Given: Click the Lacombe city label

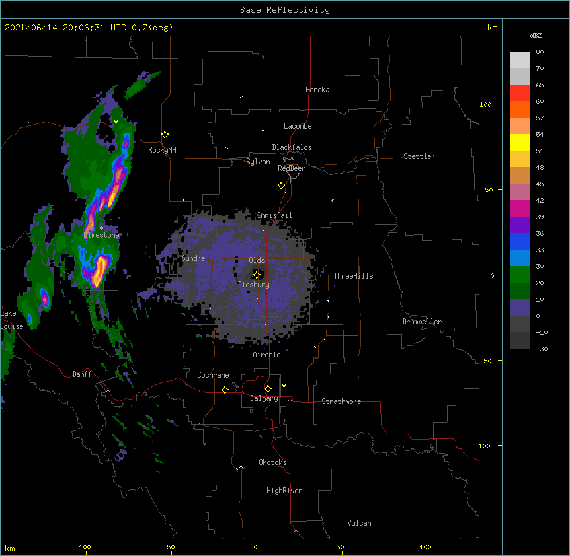Looking at the screenshot, I should pos(298,126).
